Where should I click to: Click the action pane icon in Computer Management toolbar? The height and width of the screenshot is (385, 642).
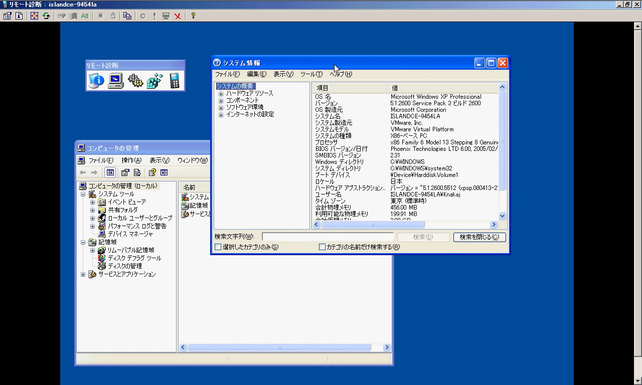point(164,172)
